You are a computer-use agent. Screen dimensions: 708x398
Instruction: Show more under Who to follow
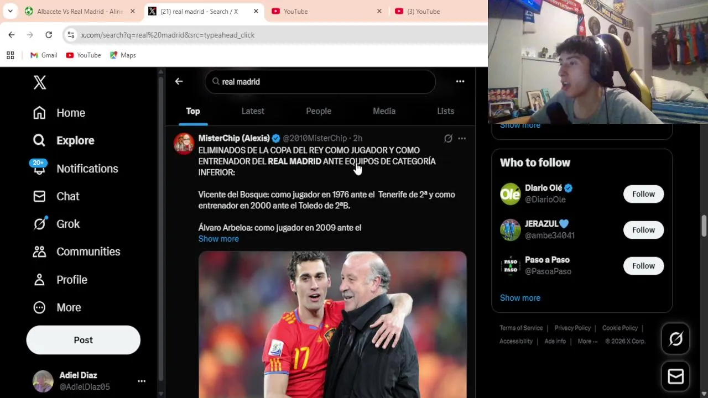(x=520, y=298)
